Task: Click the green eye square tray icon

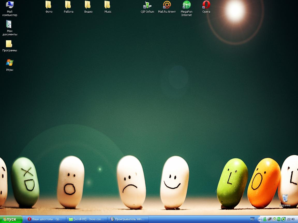Action: point(283,219)
